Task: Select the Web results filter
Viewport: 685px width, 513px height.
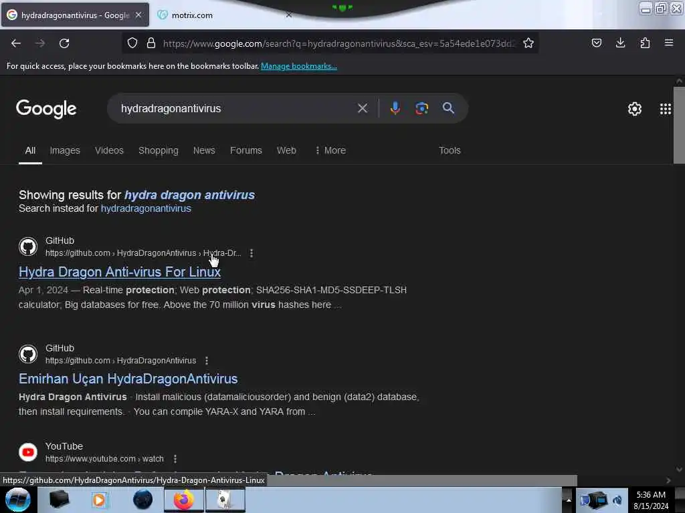Action: [286, 150]
